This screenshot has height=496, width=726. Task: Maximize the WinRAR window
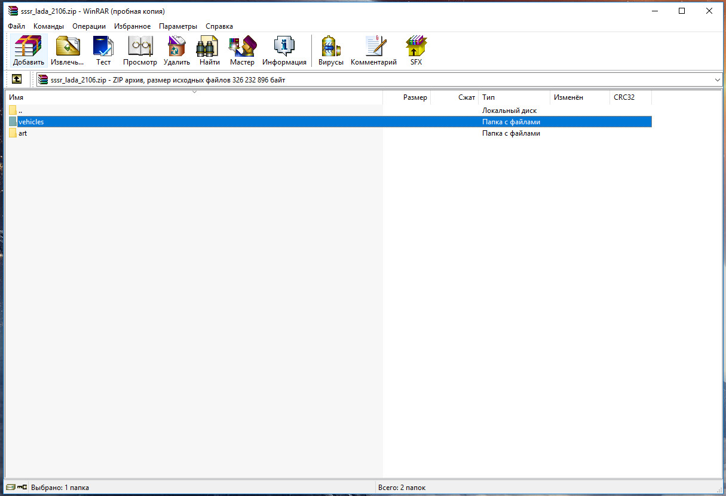click(682, 11)
